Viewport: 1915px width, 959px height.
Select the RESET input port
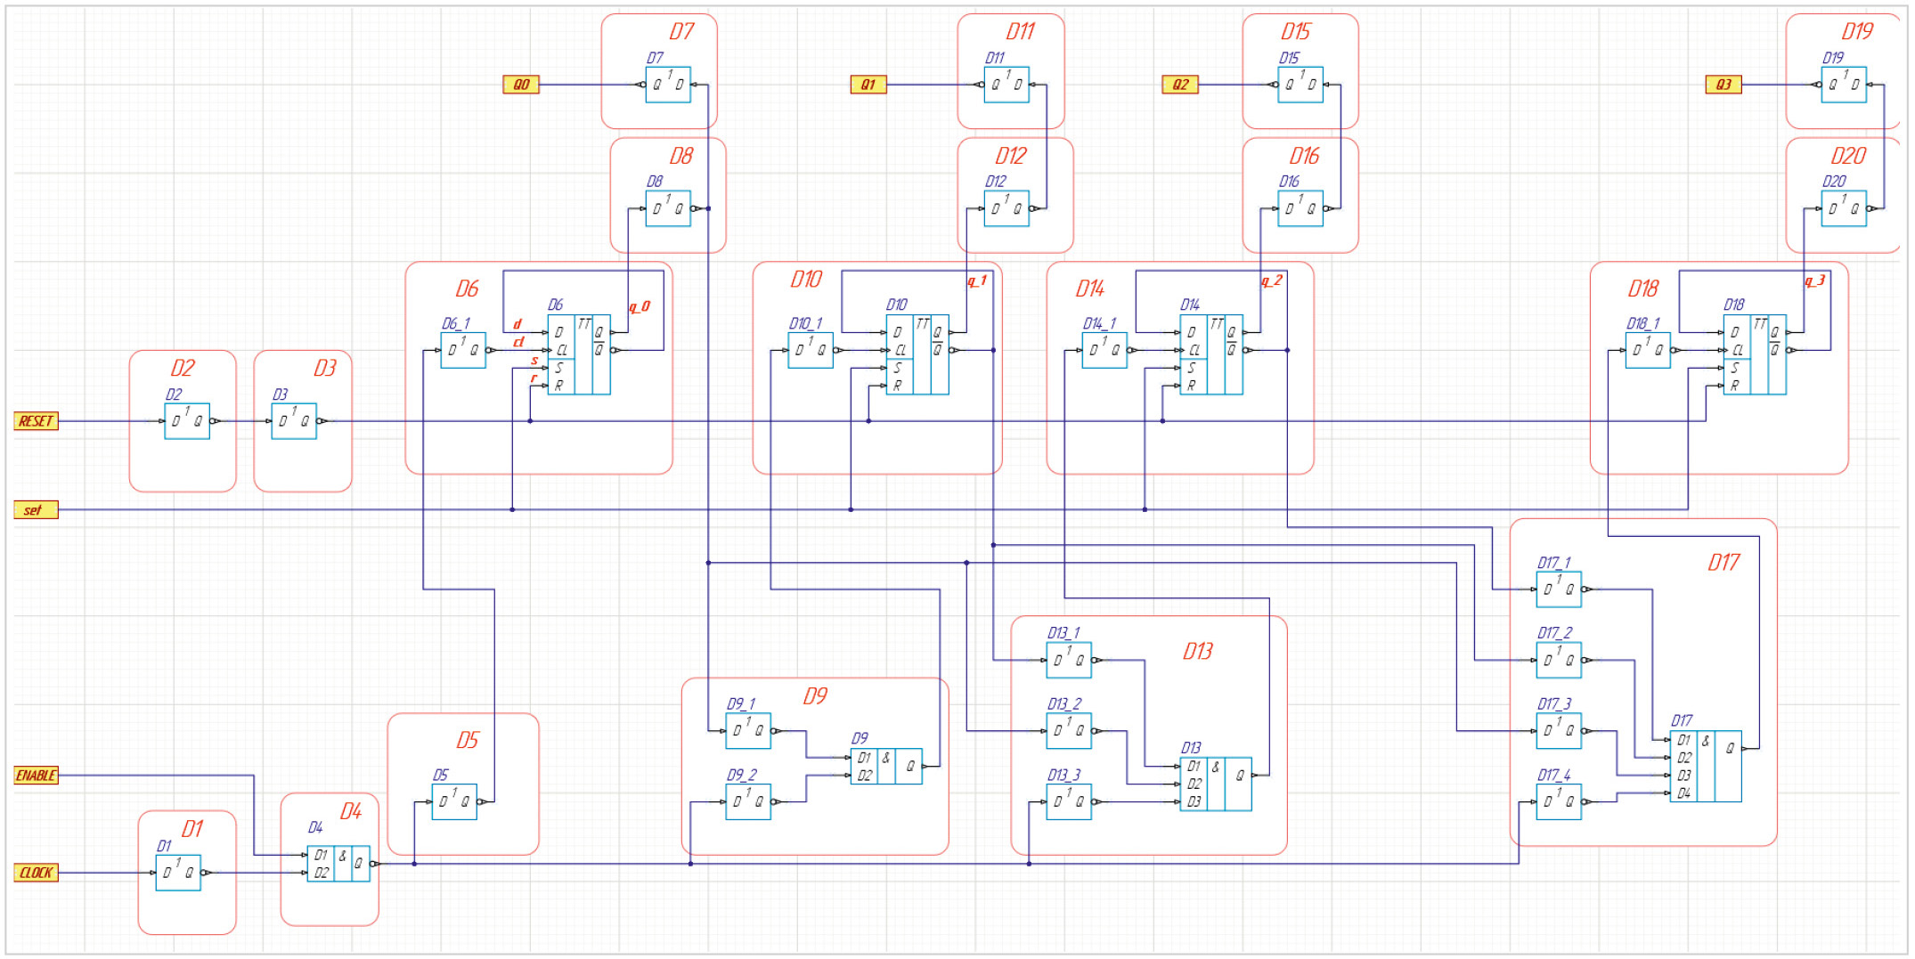tap(37, 421)
